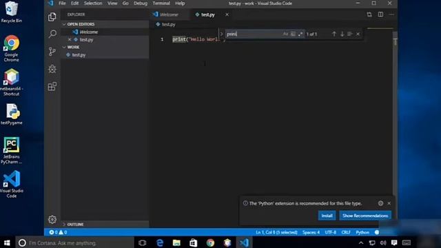The height and width of the screenshot is (248, 441).
Task: Open the Selection menu
Action: point(93,3)
